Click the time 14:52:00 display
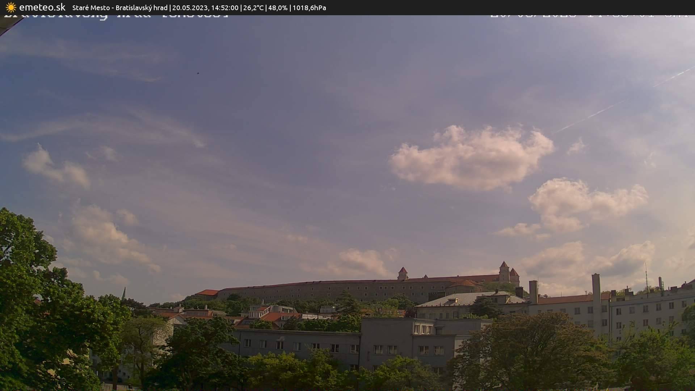Viewport: 695px width, 391px height. [226, 7]
